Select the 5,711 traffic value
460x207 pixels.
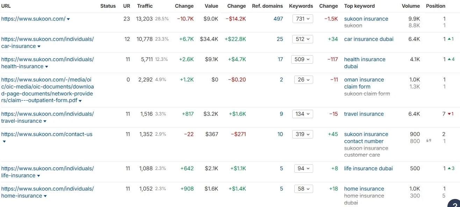(147, 59)
